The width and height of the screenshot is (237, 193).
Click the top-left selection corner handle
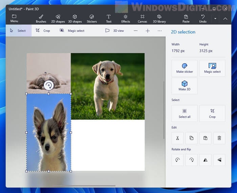click(27, 94)
